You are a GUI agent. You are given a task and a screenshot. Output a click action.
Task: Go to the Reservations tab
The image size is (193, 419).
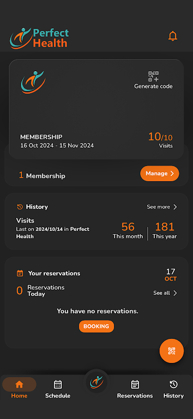point(135,388)
